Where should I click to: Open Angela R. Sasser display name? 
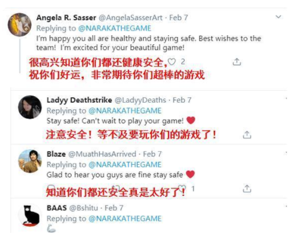[x=66, y=18]
